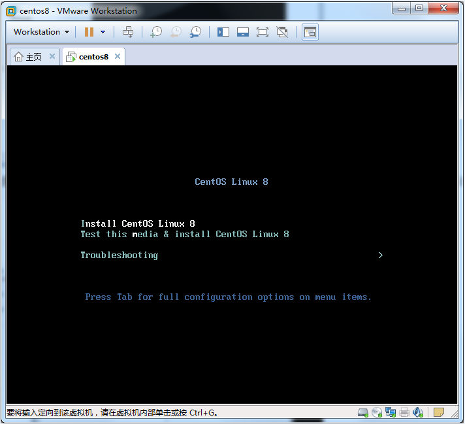Select Test this media & install CentOS
Viewport: 465px width, 424px height.
(x=184, y=234)
